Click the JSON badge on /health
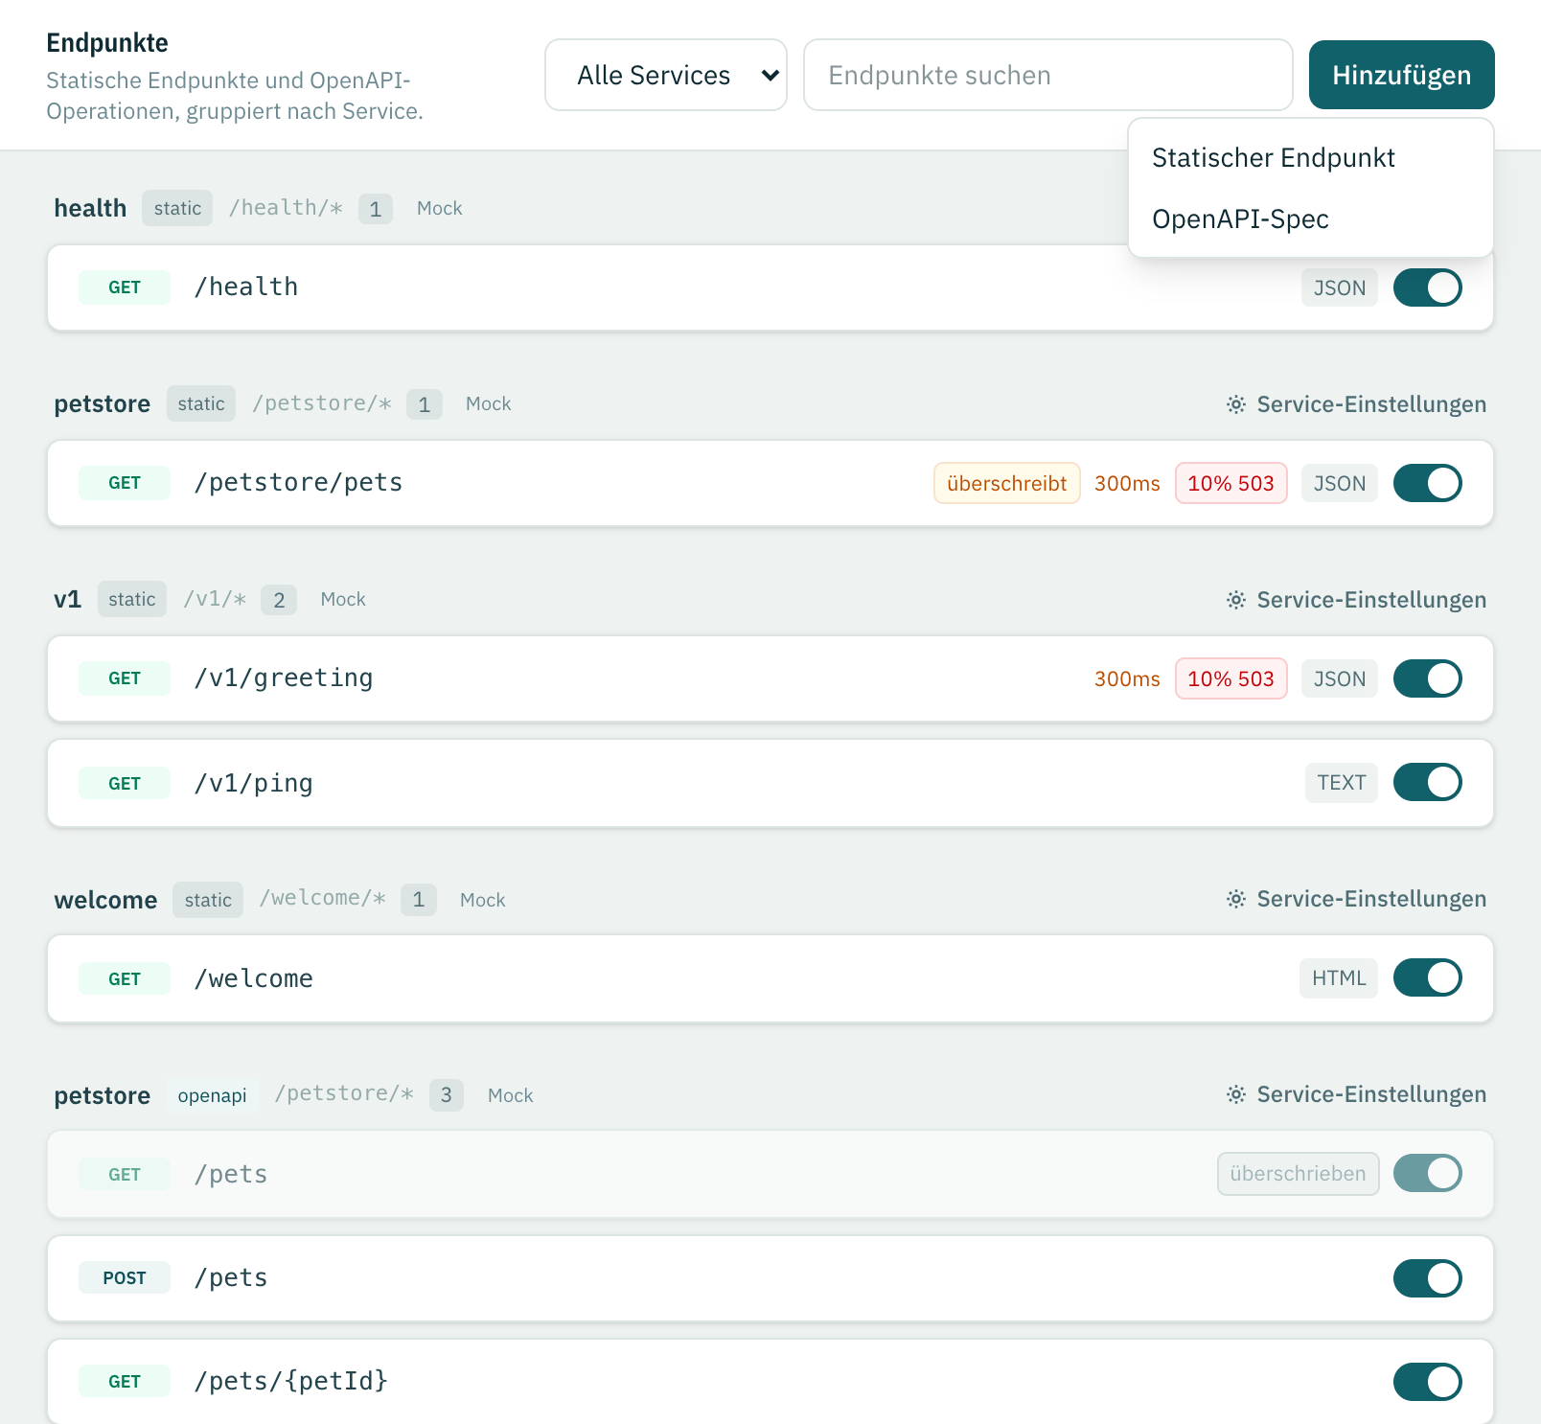 click(1339, 288)
